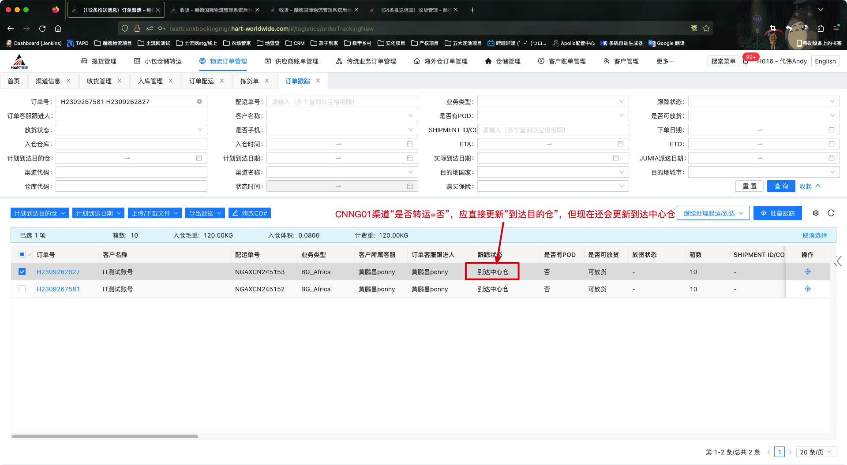Screen dimensions: 847x465
Task: Open the 业务类型 dropdown
Action: click(552, 101)
